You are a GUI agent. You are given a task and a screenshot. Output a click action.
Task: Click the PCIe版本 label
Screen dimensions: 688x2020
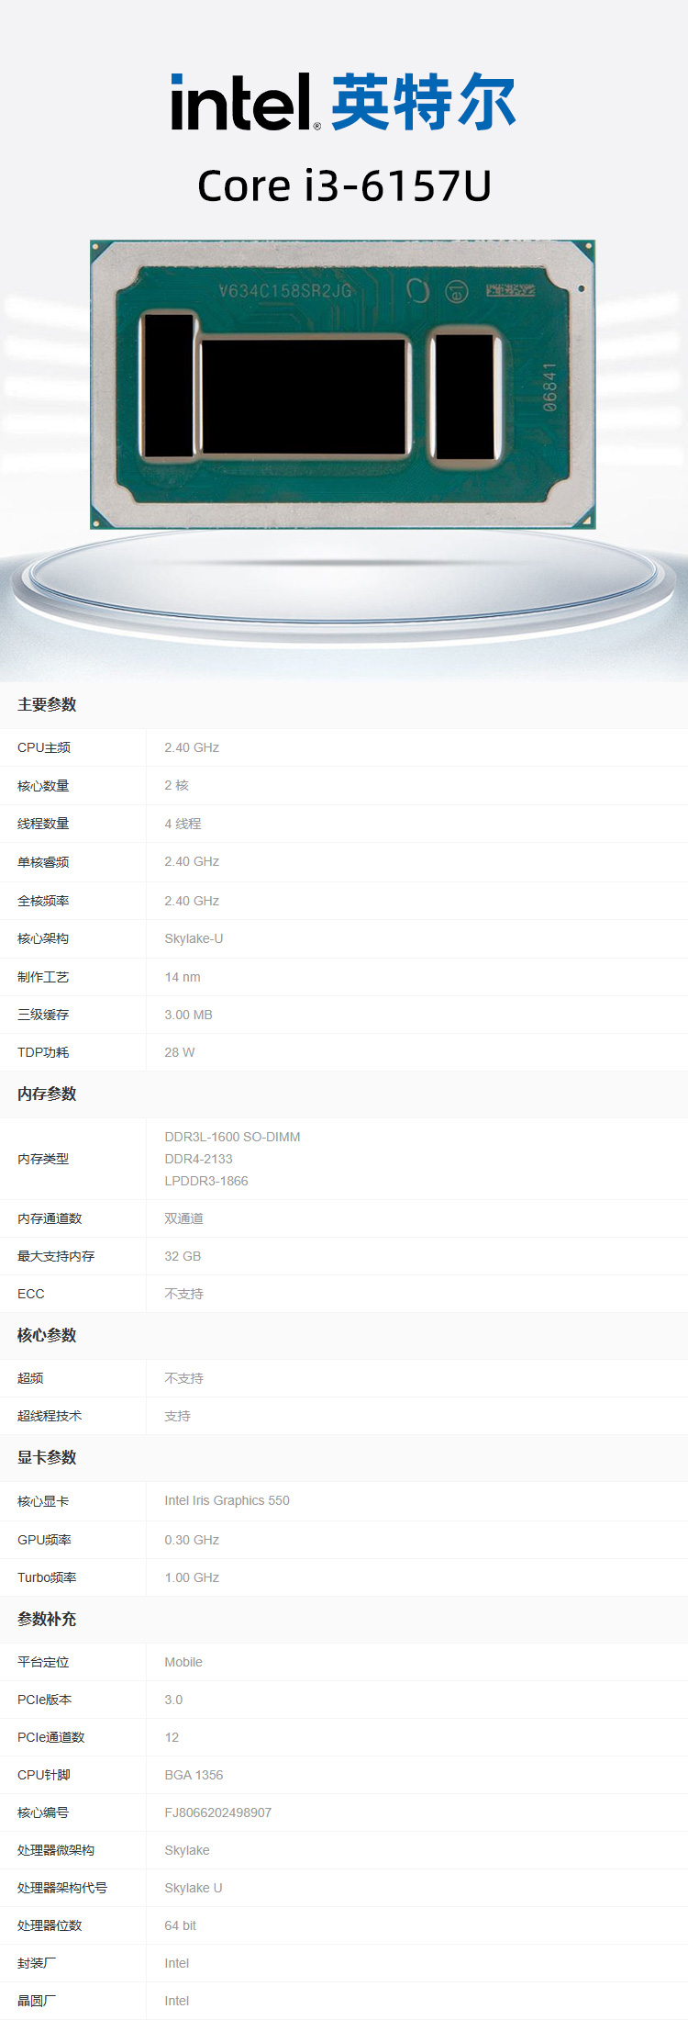tap(45, 1700)
